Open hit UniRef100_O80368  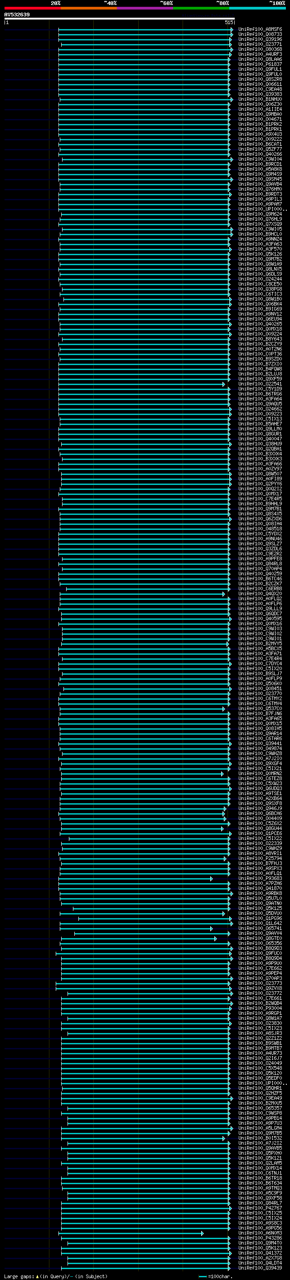pos(260,49)
